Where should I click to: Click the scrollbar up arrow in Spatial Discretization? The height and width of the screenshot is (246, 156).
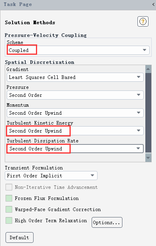[148, 69]
